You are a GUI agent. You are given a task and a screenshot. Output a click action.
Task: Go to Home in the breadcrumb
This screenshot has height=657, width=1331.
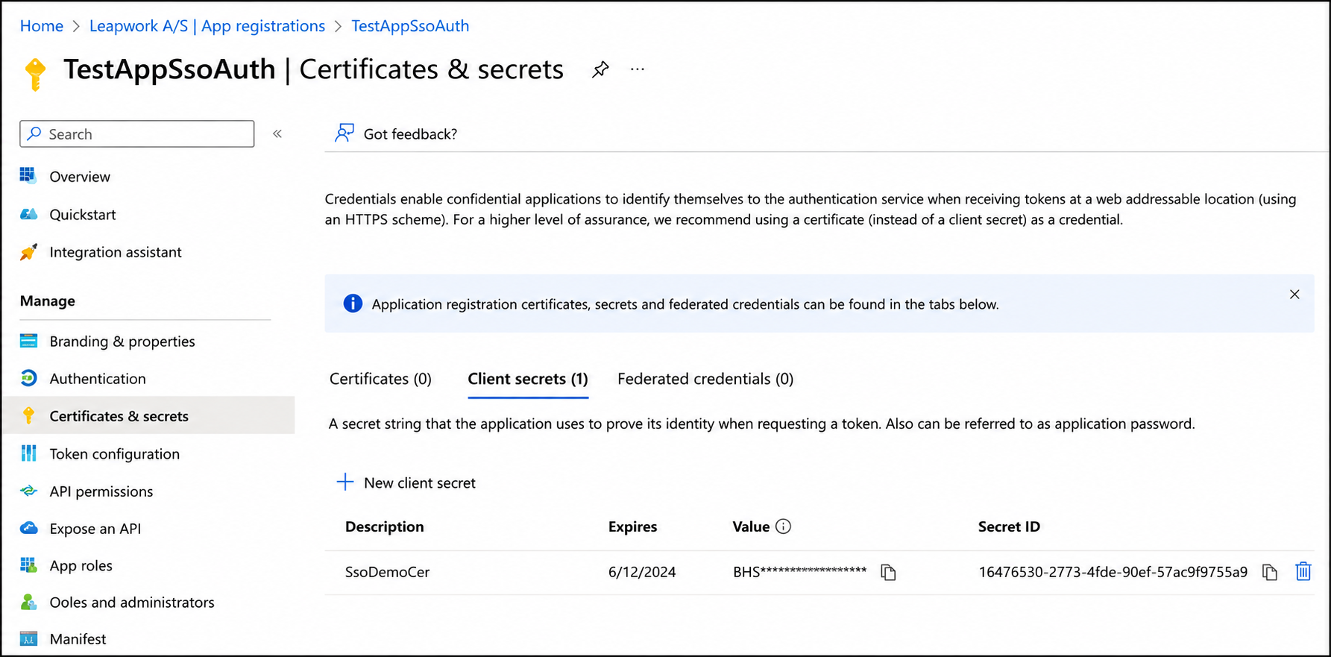coord(42,26)
